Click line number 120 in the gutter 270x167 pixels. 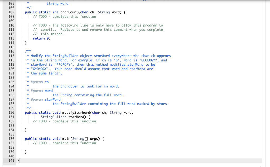pos(11,69)
